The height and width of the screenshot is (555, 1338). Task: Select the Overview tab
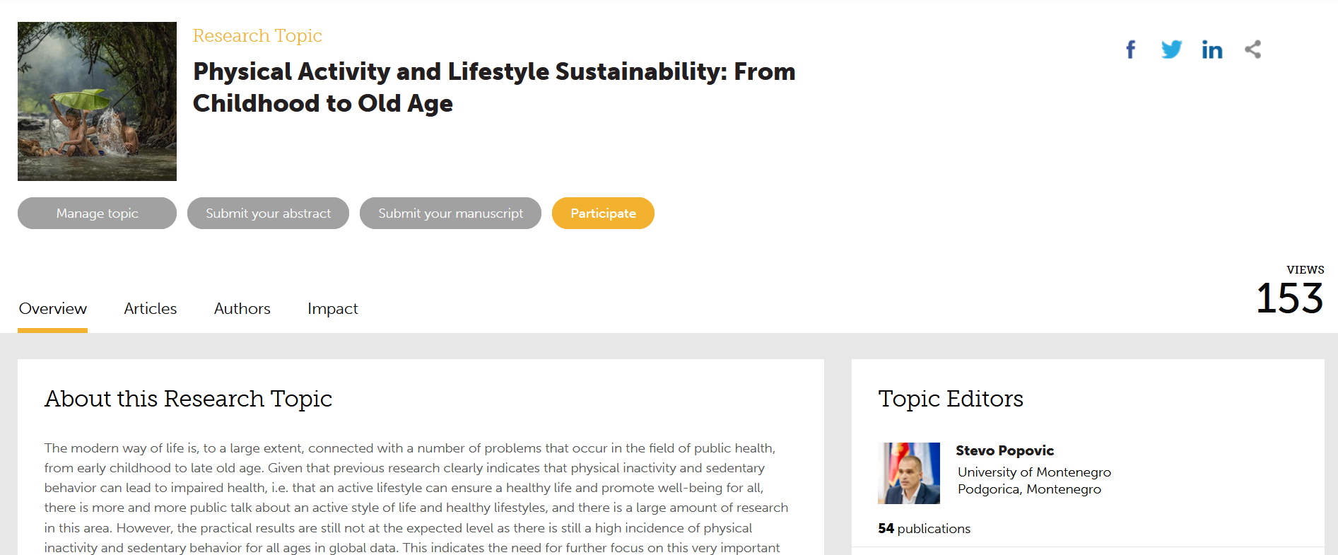tap(53, 309)
